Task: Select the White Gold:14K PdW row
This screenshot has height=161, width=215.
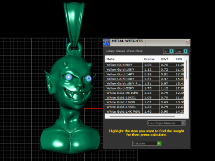Action: coord(144,111)
